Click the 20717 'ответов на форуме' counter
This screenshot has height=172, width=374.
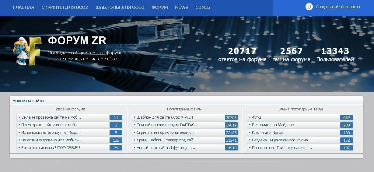pos(242,55)
